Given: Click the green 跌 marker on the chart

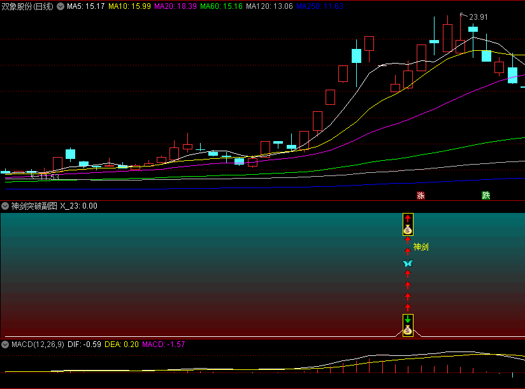Looking at the screenshot, I should (x=486, y=195).
